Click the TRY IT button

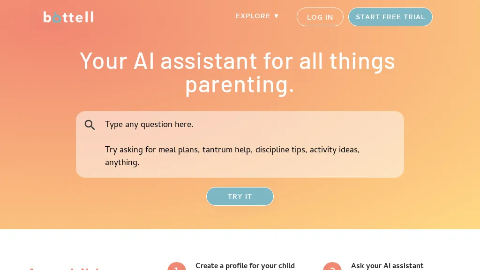point(240,196)
